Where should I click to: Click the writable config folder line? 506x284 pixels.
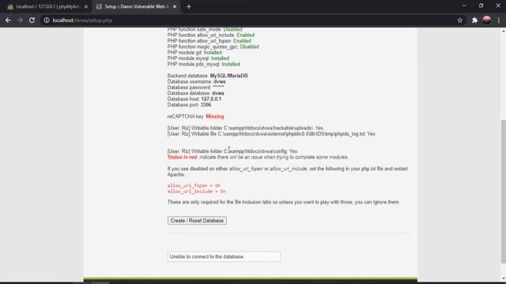pos(232,151)
